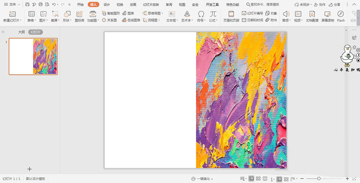Insert an 对象 object

click(x=271, y=13)
